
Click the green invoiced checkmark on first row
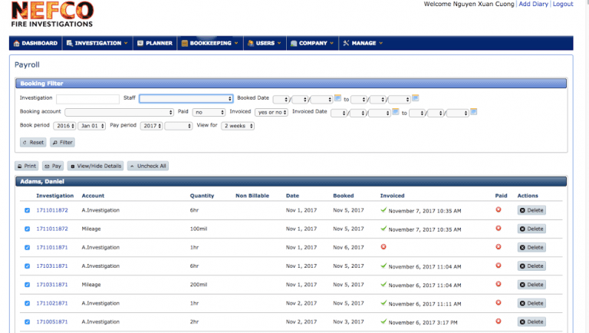383,209
